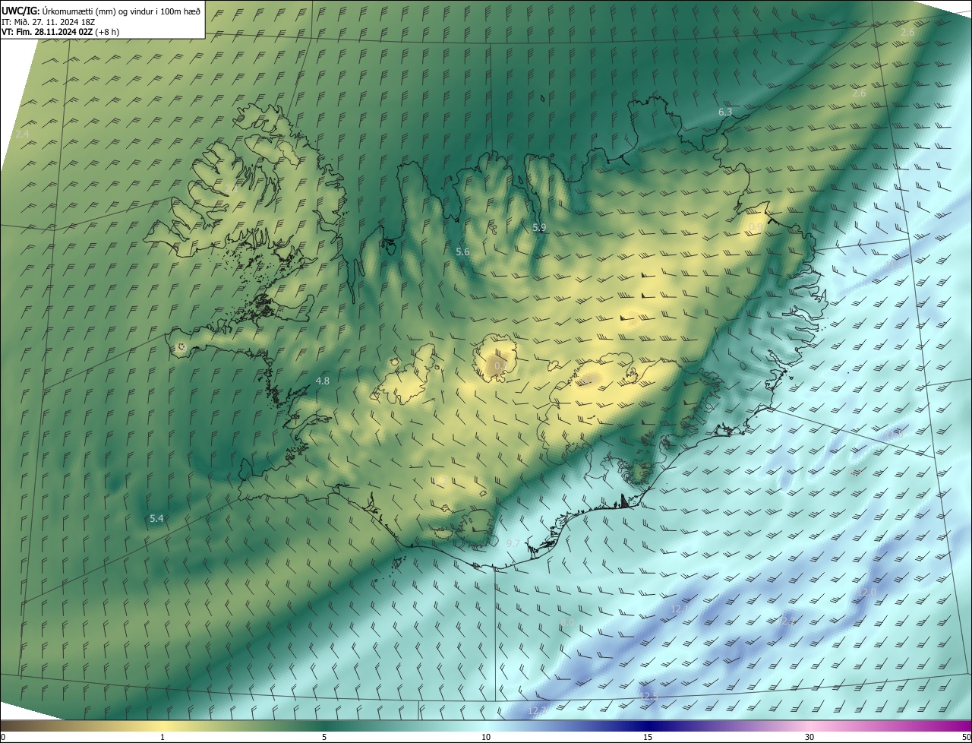Click the colour scale tick label '50'
Image resolution: width=972 pixels, height=743 pixels.
click(966, 737)
